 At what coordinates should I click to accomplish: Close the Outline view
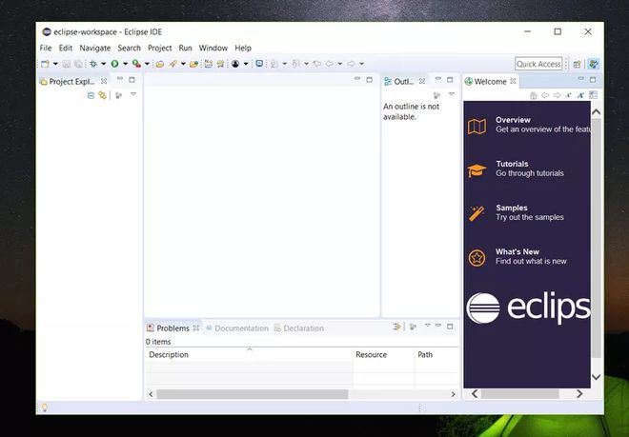pos(422,81)
